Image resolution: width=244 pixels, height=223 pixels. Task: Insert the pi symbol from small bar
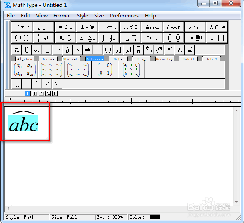pos(17,50)
